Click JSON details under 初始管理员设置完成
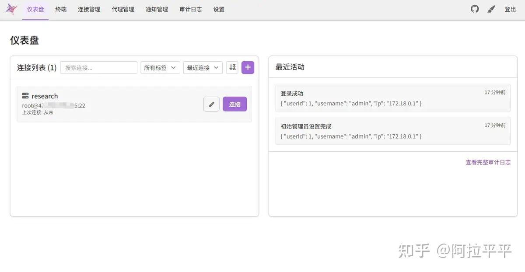 351,136
